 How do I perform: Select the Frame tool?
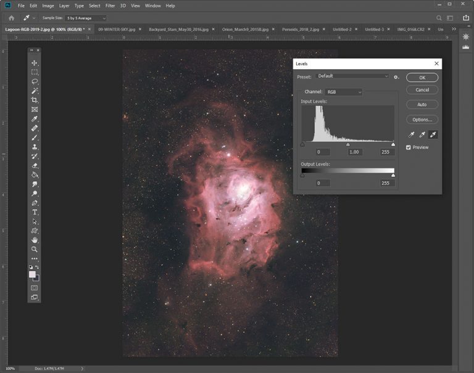click(x=35, y=109)
